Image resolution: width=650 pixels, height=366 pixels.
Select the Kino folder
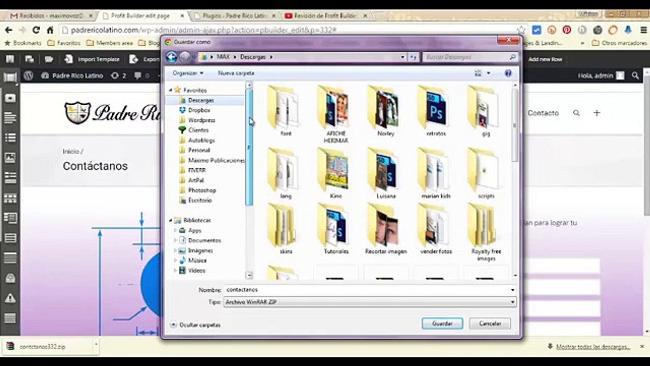[336, 173]
